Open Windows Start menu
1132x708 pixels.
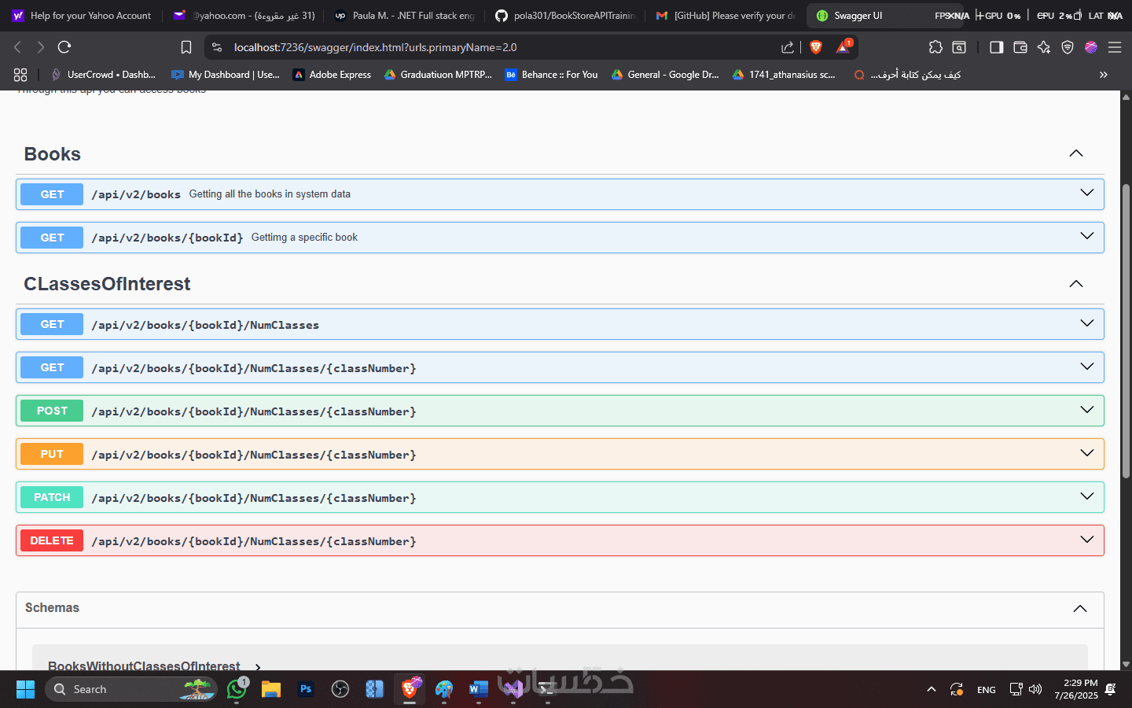pyautogui.click(x=25, y=689)
